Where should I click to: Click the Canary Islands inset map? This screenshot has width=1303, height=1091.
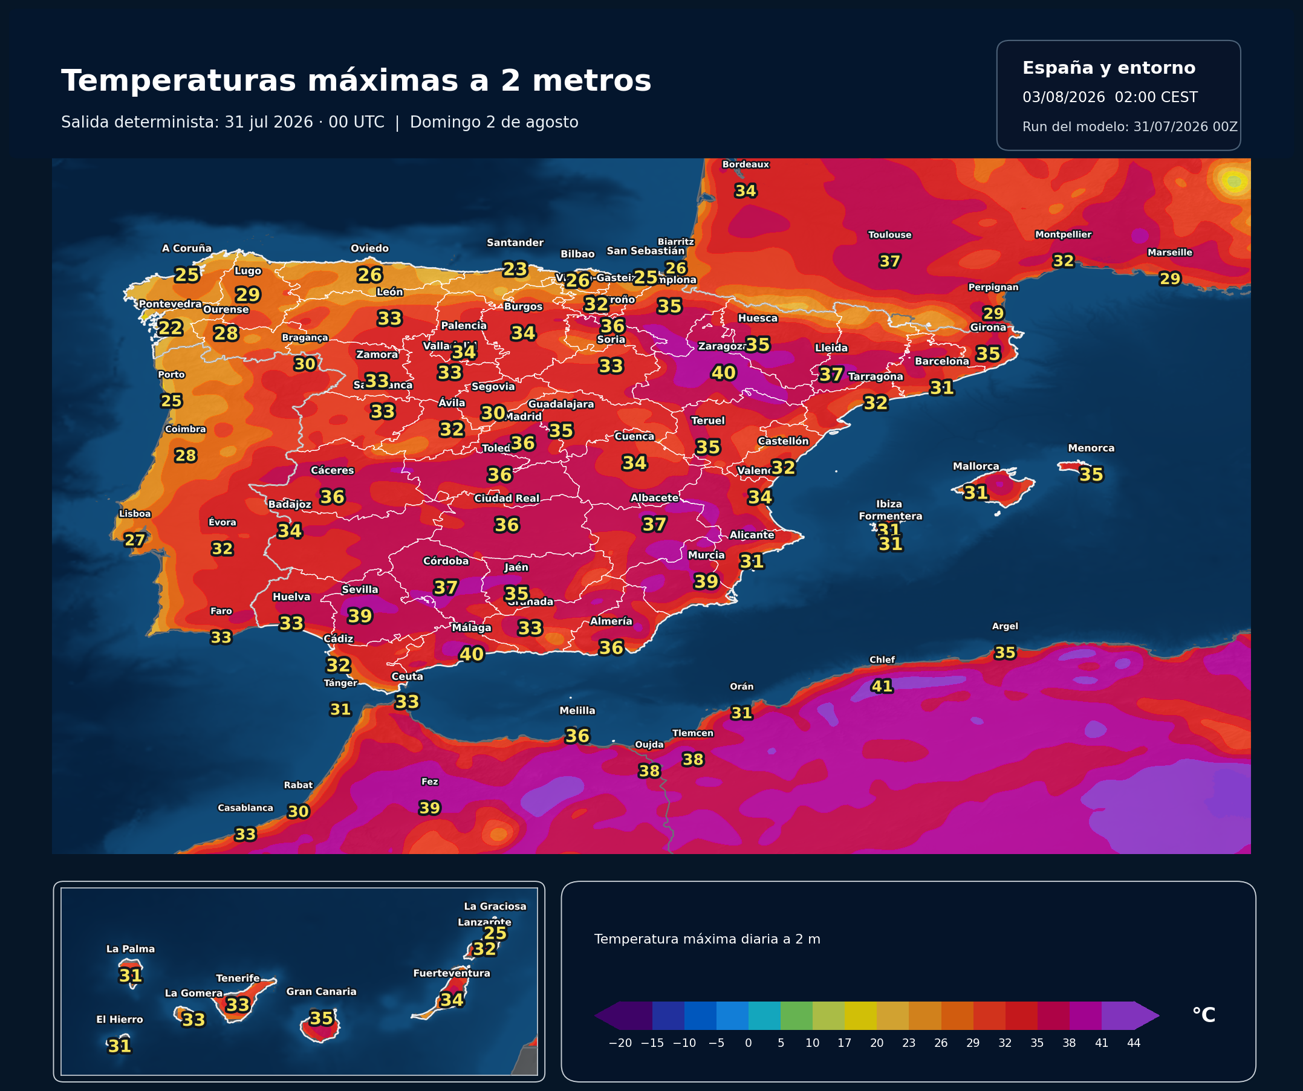[x=299, y=981]
